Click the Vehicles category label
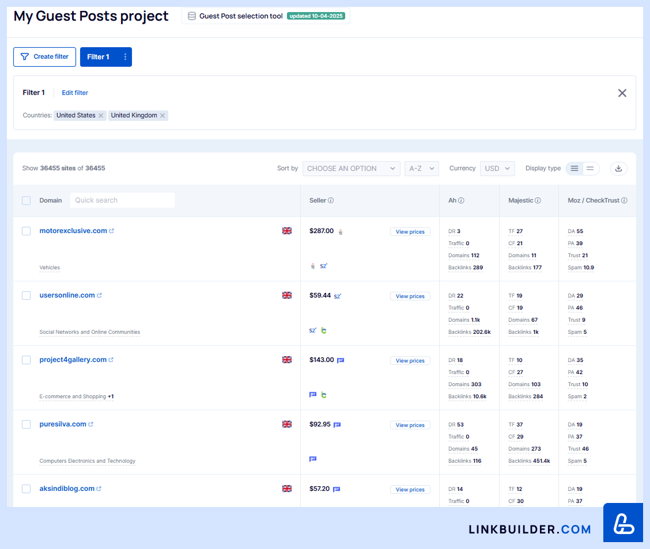 pos(50,268)
